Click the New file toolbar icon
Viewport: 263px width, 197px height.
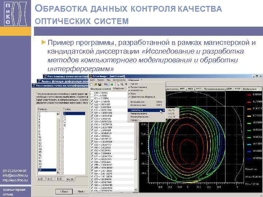91,84
